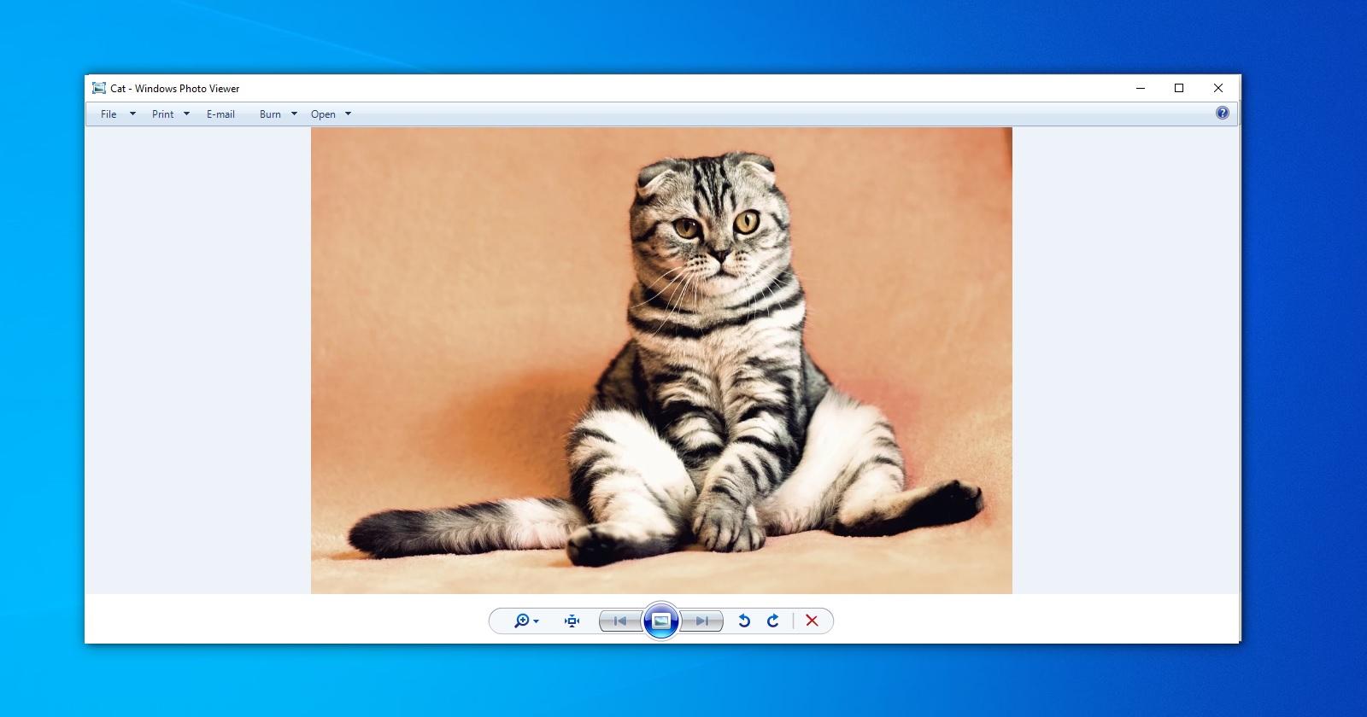Image resolution: width=1367 pixels, height=717 pixels.
Task: Open the blue Help question mark
Action: [x=1223, y=113]
